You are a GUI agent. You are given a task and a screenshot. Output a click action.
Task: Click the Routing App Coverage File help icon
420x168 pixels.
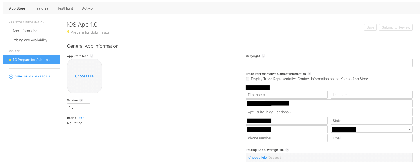click(x=287, y=150)
